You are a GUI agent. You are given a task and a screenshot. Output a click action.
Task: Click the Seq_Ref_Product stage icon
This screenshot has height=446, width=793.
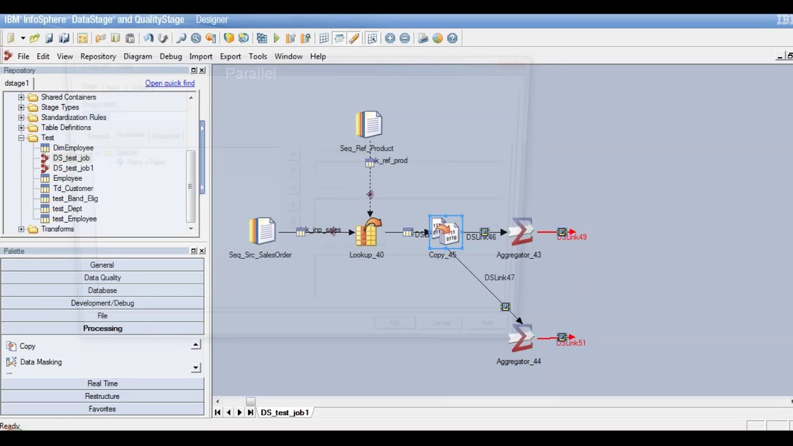click(x=369, y=125)
